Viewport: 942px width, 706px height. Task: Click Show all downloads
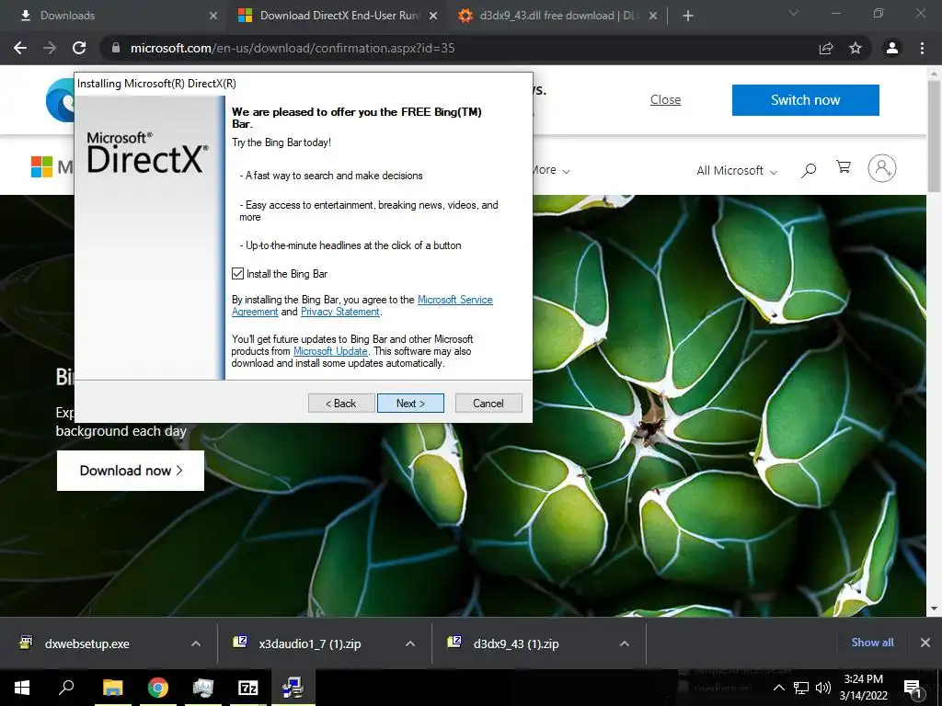click(872, 643)
